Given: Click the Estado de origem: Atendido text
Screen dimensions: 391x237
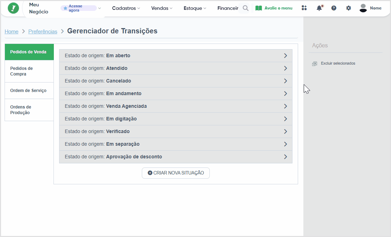Looking at the screenshot, I should [96, 68].
